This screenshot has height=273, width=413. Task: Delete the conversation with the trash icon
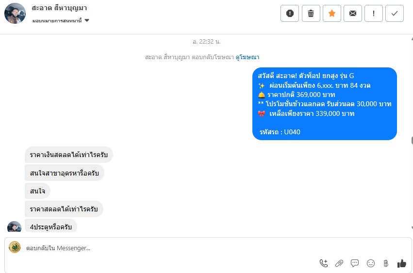(311, 13)
